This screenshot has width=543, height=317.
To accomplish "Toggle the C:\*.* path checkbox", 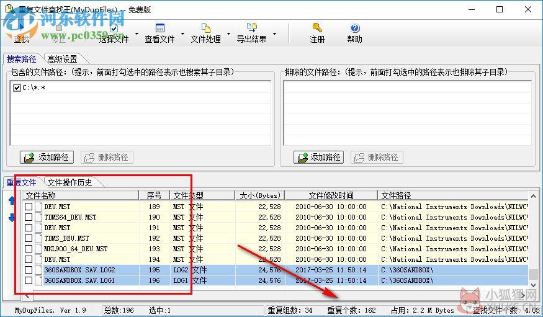I will tap(17, 88).
